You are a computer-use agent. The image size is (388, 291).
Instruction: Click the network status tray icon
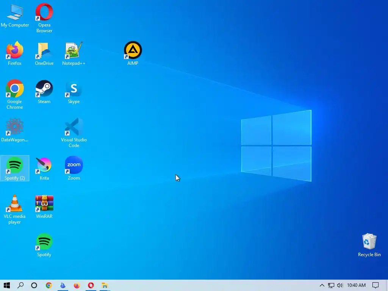pos(331,285)
